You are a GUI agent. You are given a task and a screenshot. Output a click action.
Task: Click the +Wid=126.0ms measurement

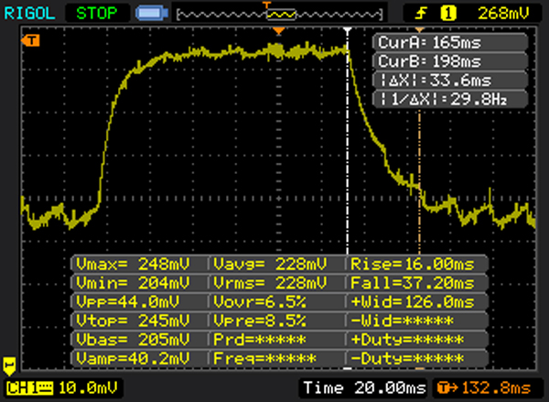point(417,302)
